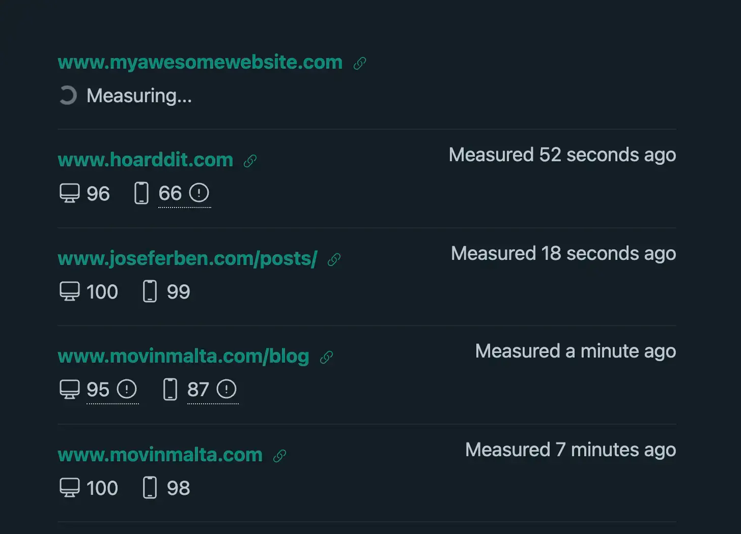Click movinmalta.com mobile score 98
Viewport: 741px width, 534px height.
178,488
